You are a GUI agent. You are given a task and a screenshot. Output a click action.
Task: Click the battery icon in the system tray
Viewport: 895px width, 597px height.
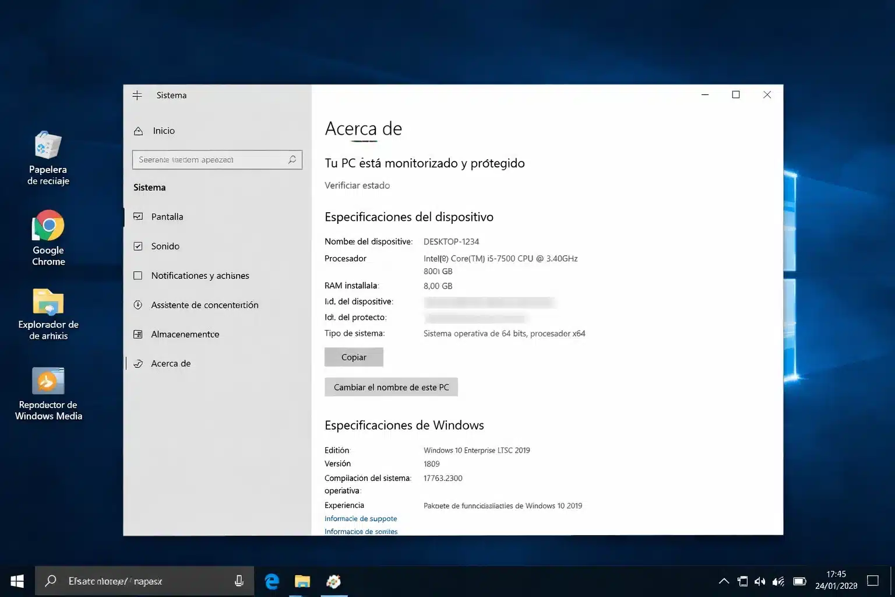click(x=799, y=581)
